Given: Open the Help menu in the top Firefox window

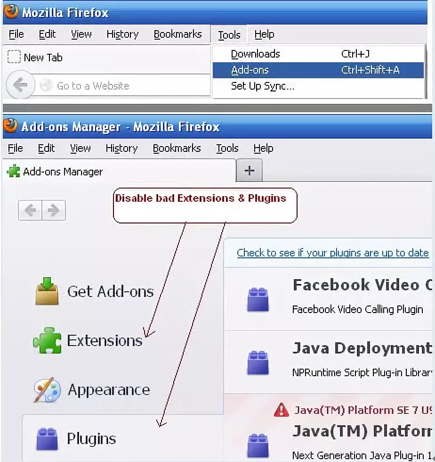Looking at the screenshot, I should (x=264, y=34).
